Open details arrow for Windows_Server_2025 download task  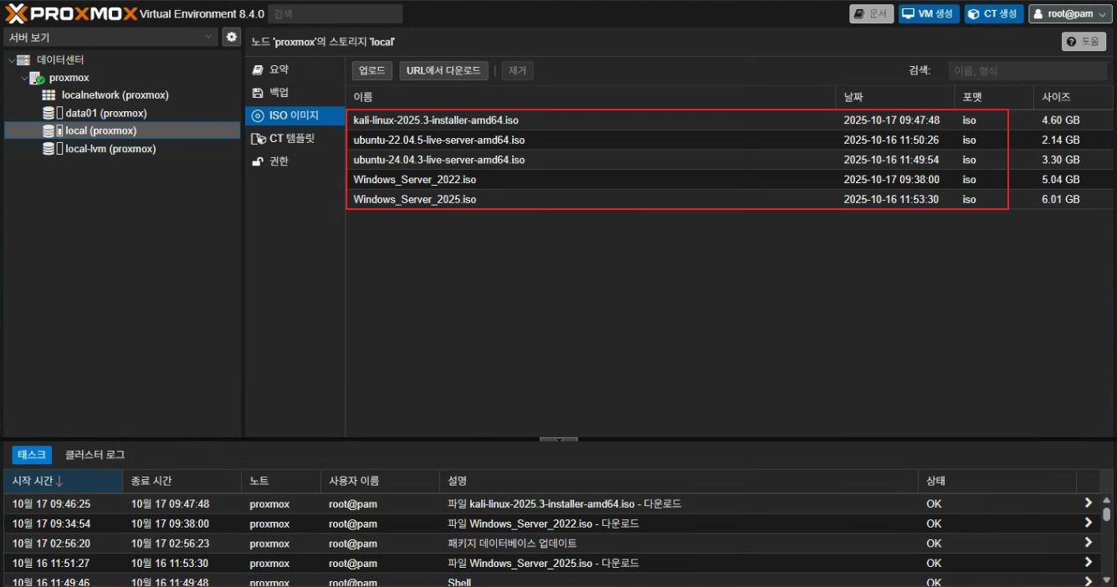(x=1088, y=563)
